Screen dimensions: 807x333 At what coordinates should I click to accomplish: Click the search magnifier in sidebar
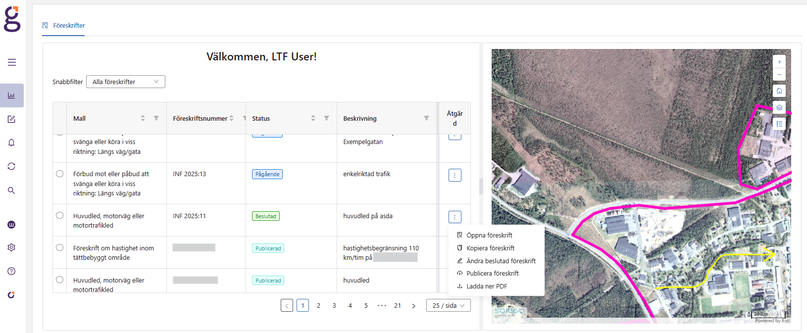coord(11,190)
